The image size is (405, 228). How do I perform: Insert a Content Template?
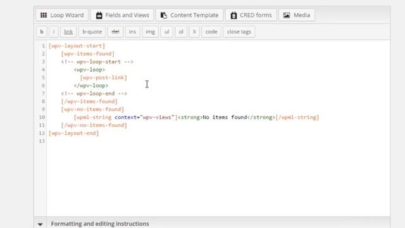click(x=189, y=15)
